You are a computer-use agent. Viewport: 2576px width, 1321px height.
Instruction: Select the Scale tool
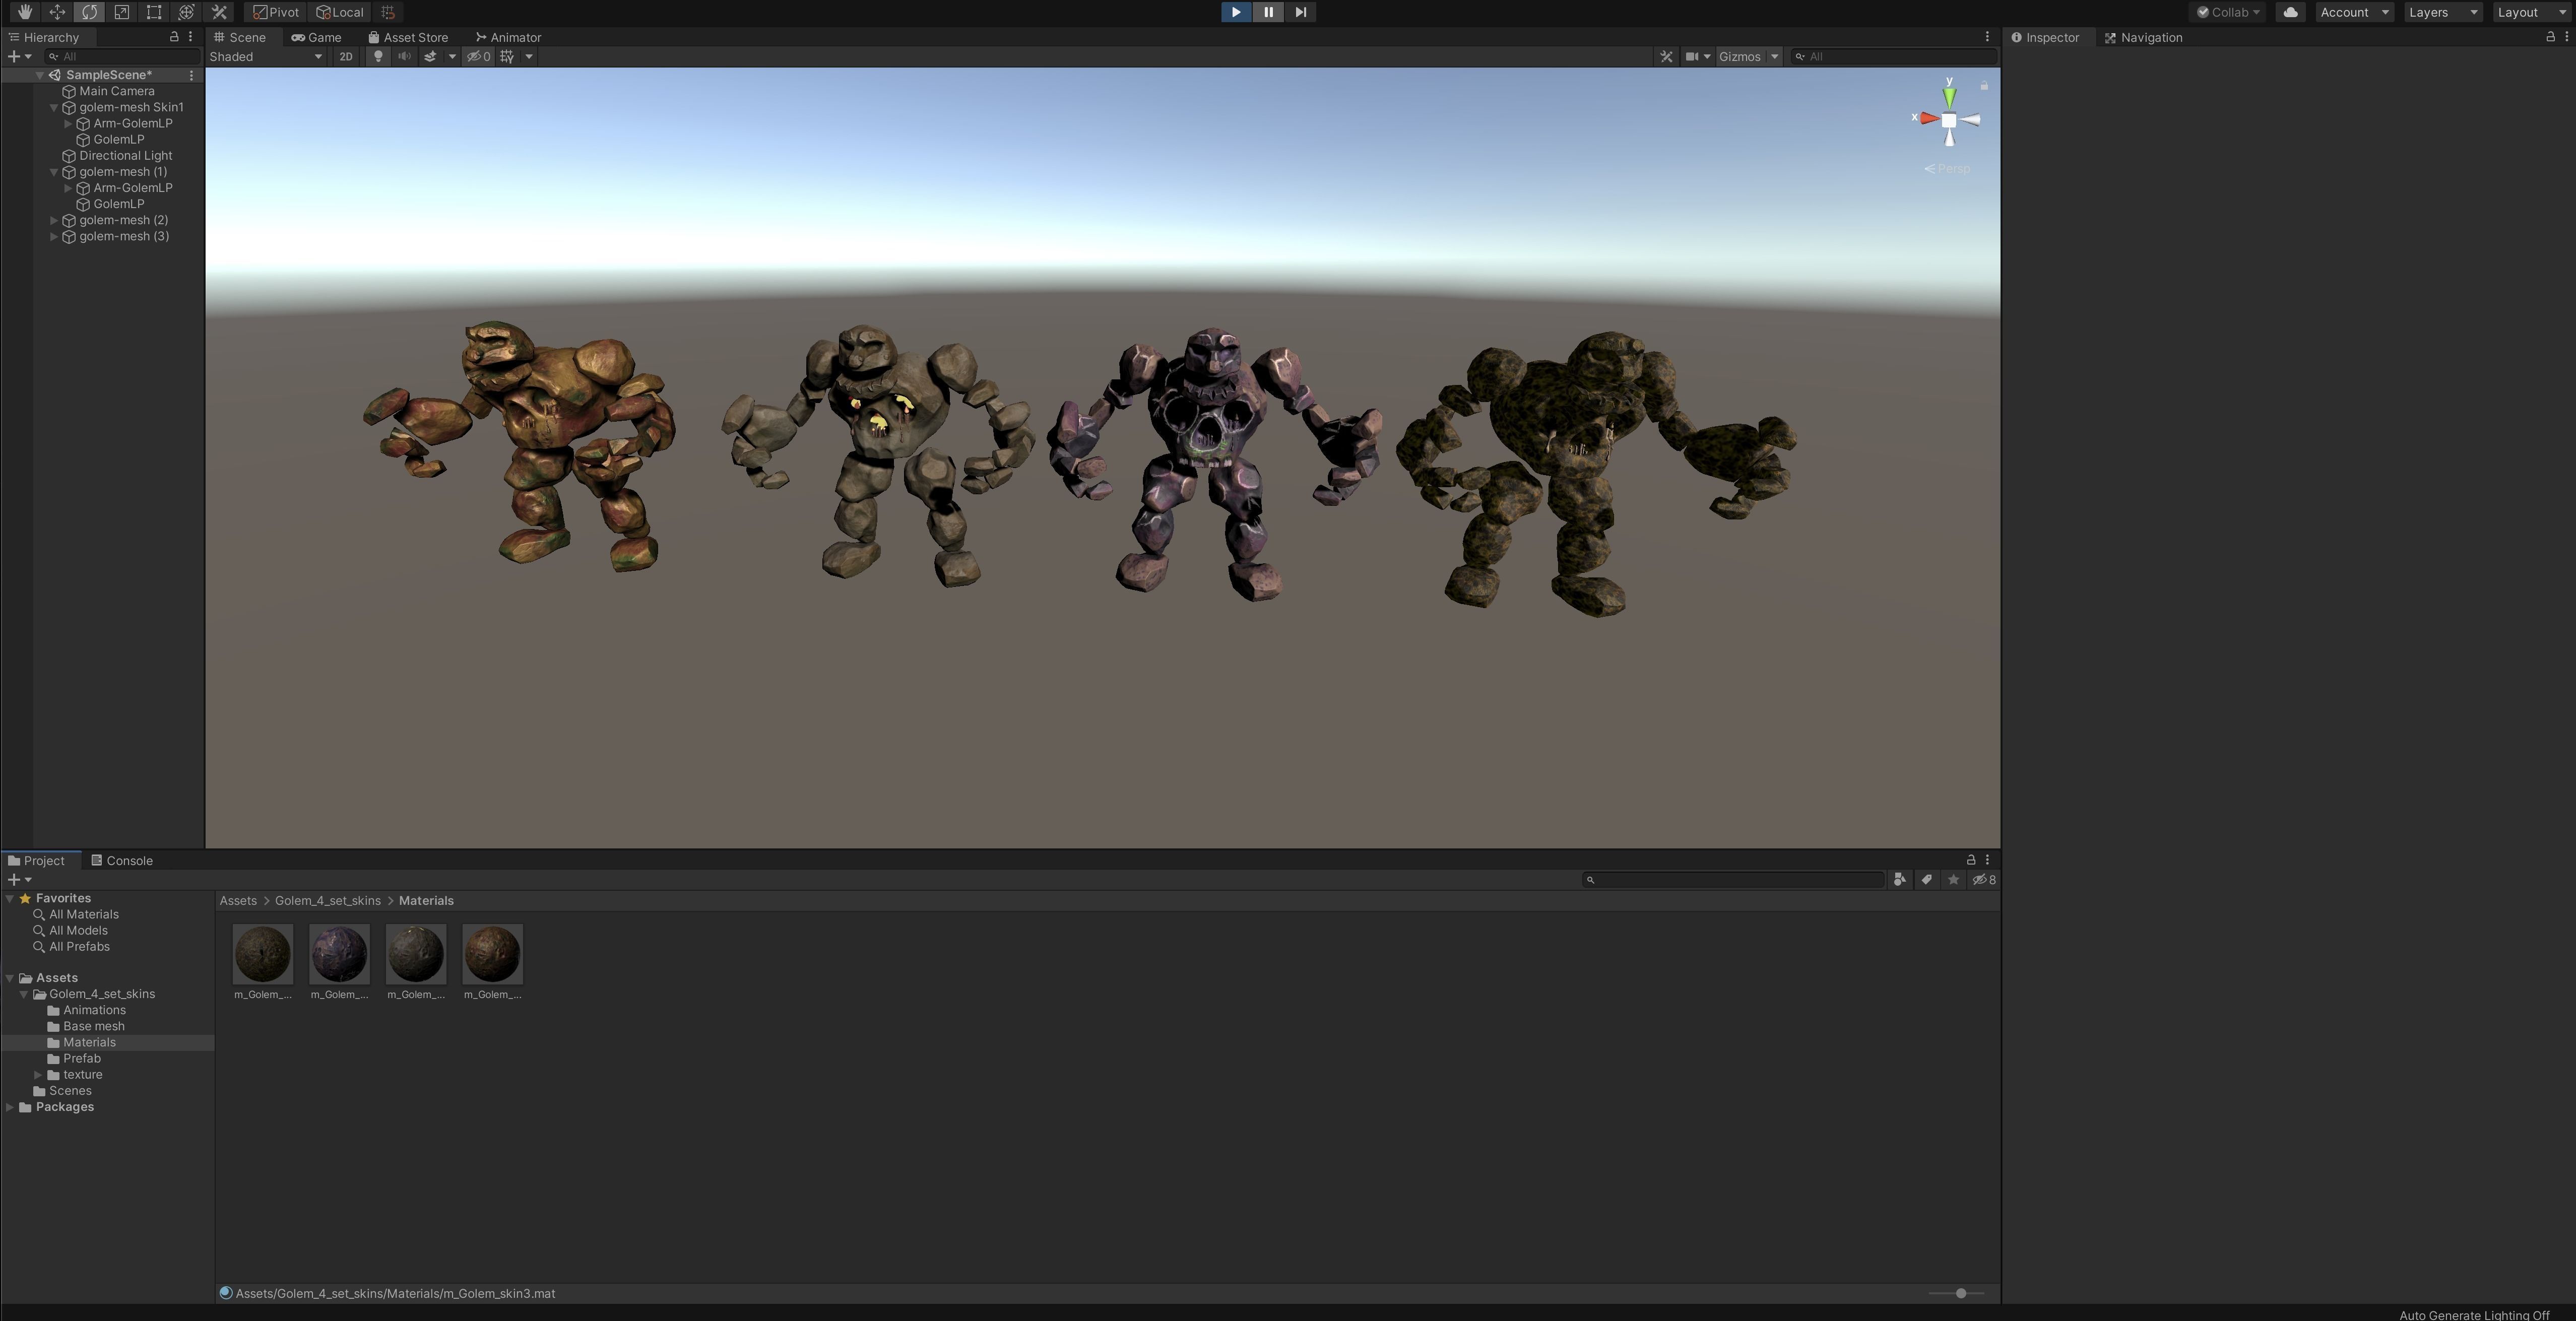(x=121, y=12)
